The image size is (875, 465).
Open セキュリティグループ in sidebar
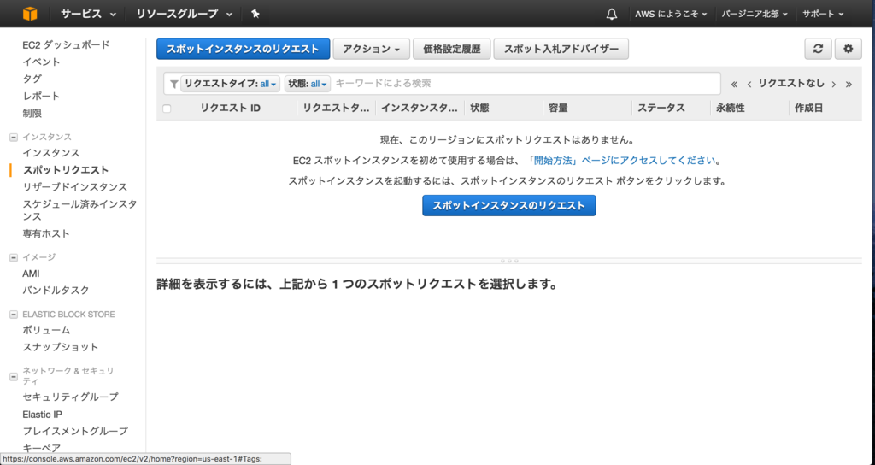pyautogui.click(x=70, y=397)
